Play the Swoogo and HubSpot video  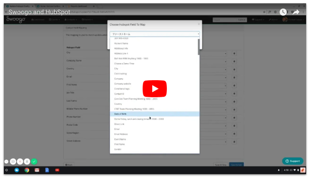(x=155, y=89)
